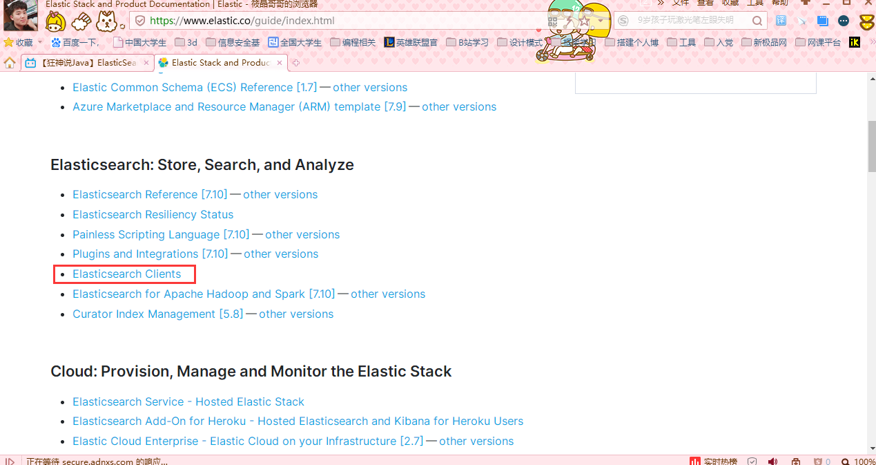Click the ad-block shield counter icon
Viewport: 876px width, 465px height.
(818, 461)
